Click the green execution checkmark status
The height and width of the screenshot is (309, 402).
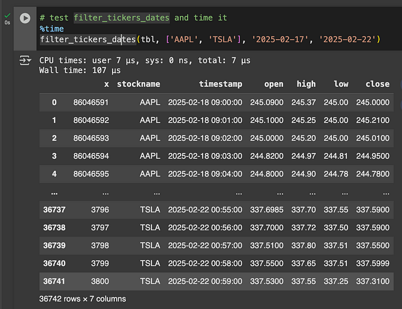pyautogui.click(x=7, y=16)
